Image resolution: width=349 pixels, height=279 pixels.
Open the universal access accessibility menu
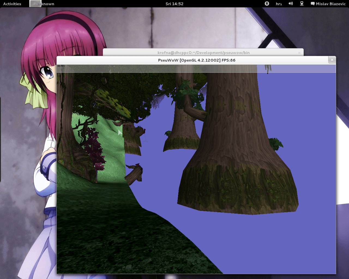(x=267, y=4)
